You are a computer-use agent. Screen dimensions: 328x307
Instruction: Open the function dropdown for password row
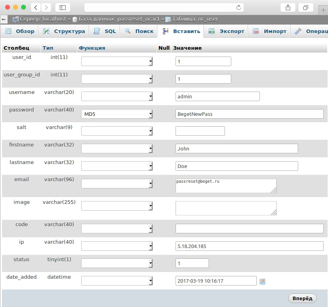pos(117,114)
